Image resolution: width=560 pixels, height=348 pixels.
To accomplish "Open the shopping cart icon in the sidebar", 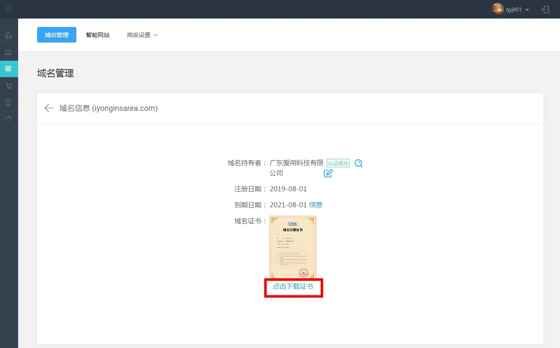I will coord(8,86).
